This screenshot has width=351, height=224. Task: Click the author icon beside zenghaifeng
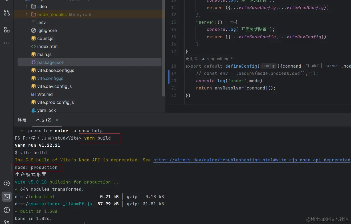coord(203,59)
